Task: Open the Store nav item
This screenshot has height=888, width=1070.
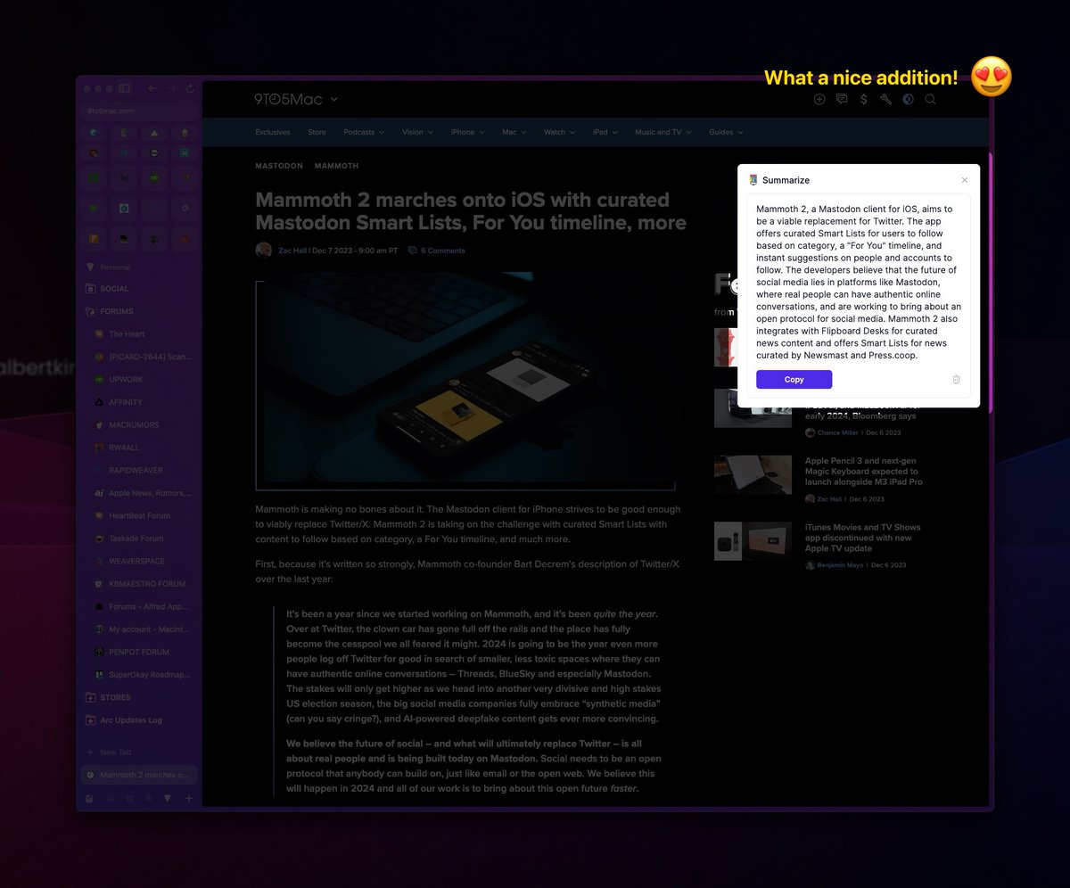Action: tap(317, 132)
